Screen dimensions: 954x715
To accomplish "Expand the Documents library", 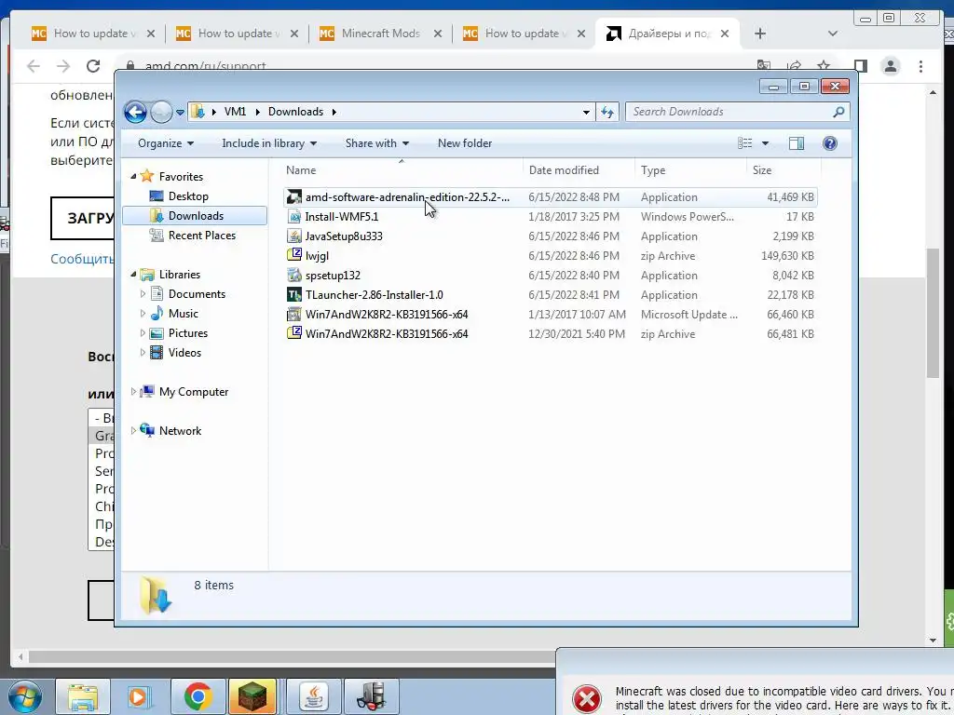I will [143, 294].
